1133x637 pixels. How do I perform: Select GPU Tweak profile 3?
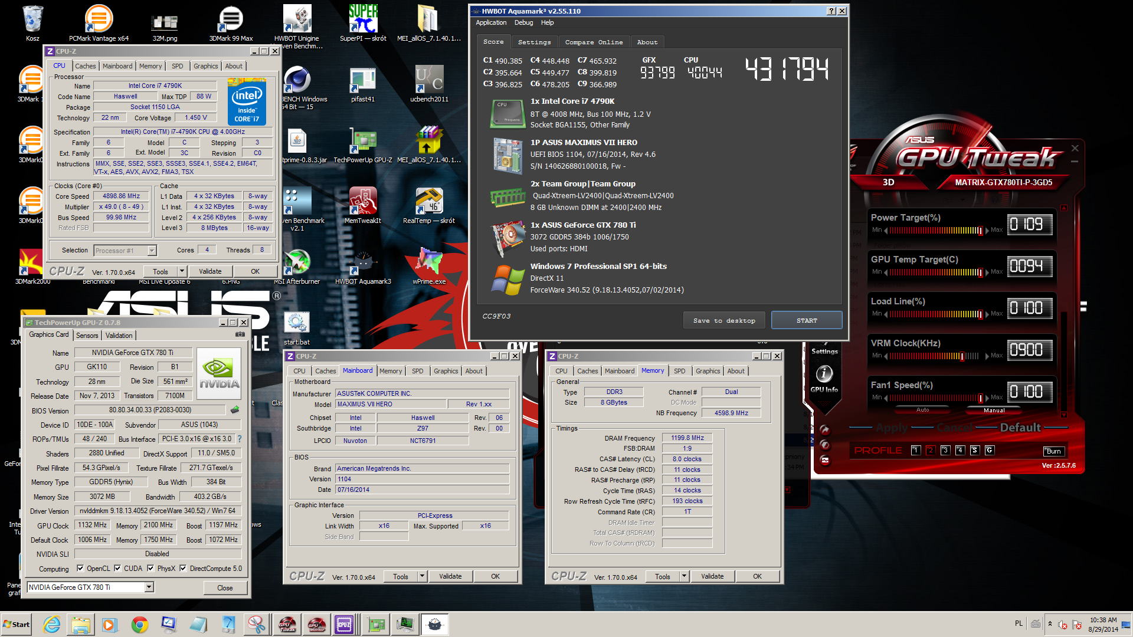pos(945,450)
